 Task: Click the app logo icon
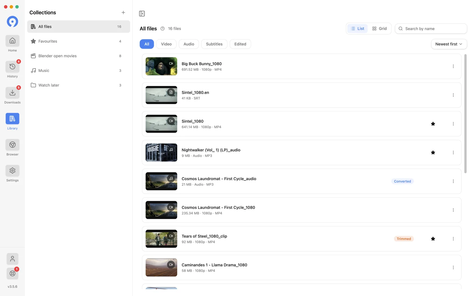tap(12, 21)
